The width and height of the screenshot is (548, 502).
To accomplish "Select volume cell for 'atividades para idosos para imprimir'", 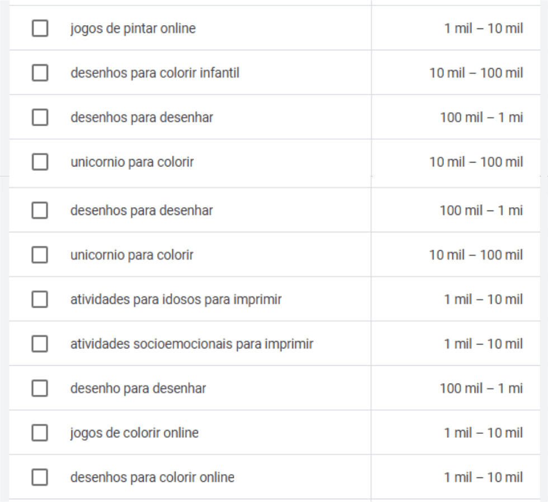I will 483,300.
